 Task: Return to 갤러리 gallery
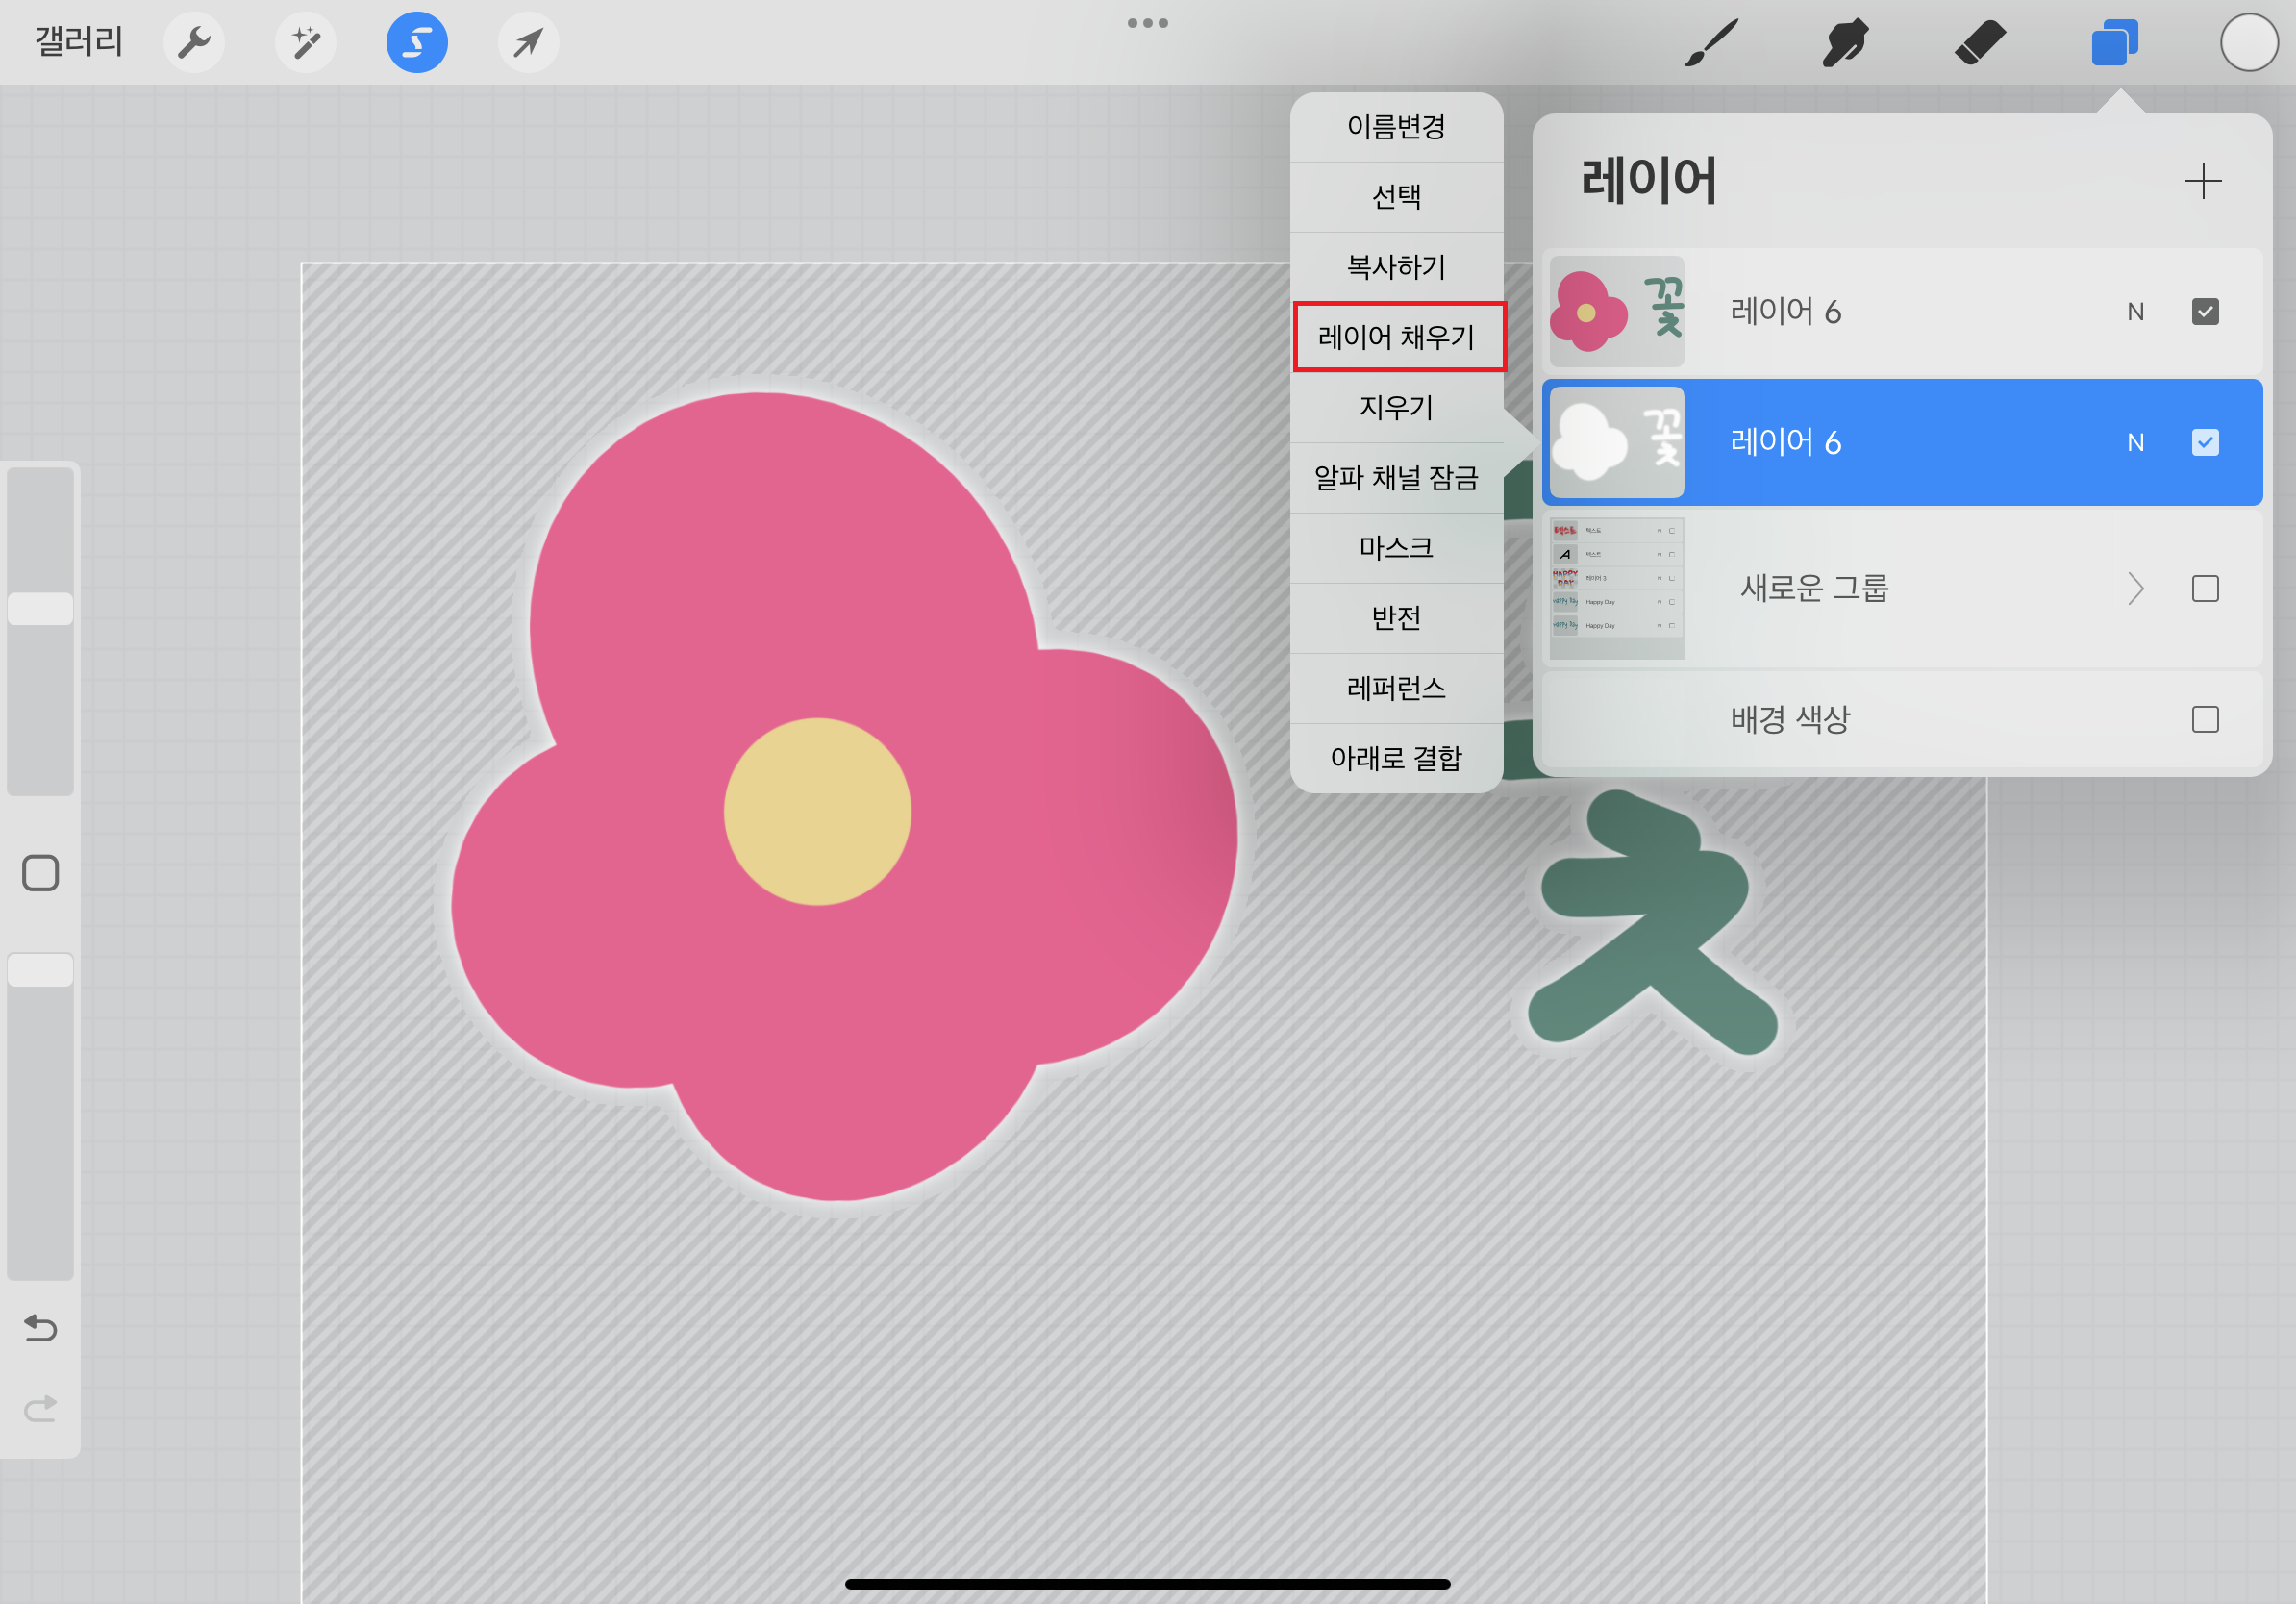coord(79,42)
